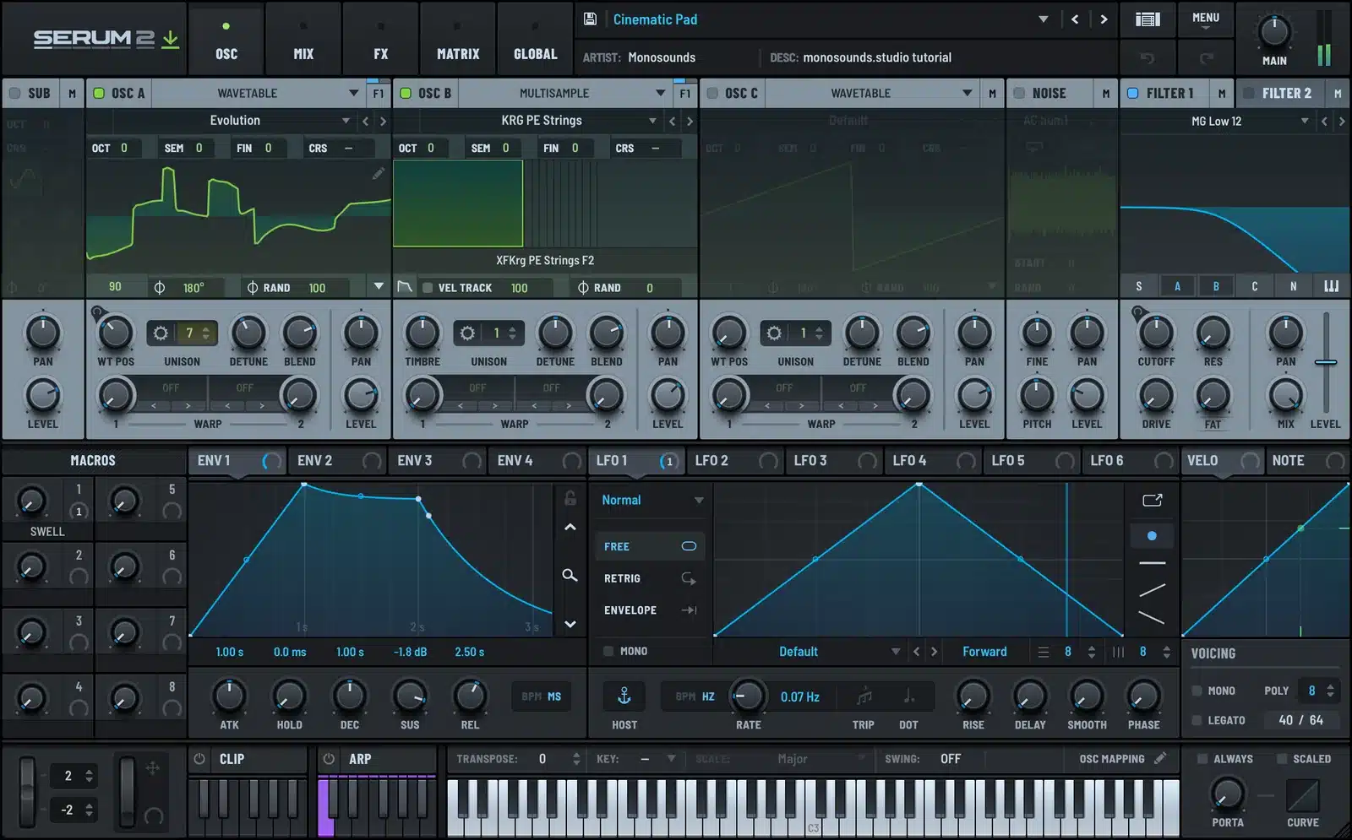Switch to the MIX tab
Viewport: 1352px width, 840px height.
pos(303,38)
